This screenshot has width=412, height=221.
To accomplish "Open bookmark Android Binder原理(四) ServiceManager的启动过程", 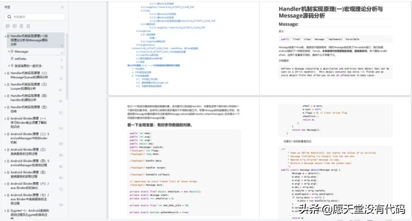I will click(30, 163).
